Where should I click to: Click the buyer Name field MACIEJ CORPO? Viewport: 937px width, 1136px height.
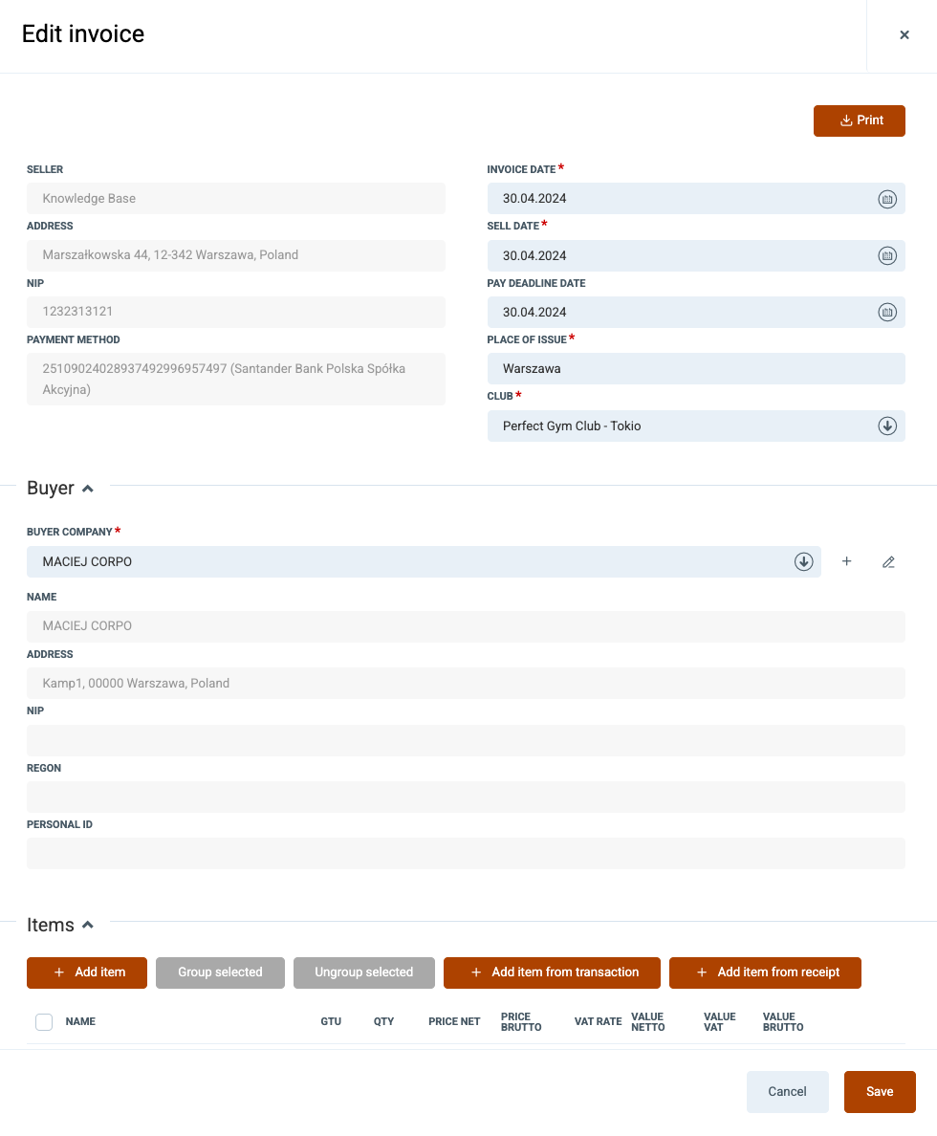coord(466,626)
